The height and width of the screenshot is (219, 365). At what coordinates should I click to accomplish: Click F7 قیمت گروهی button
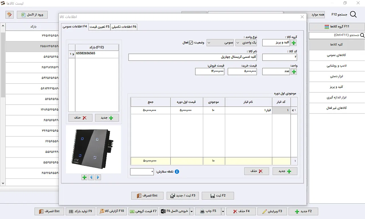(143, 211)
